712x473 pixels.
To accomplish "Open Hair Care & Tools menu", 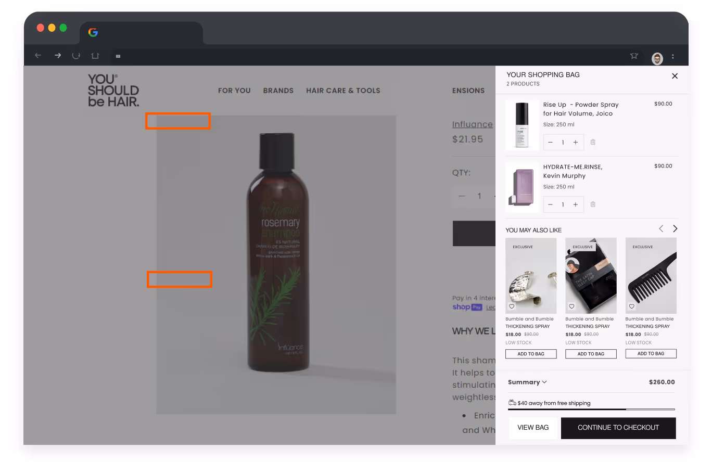I will (x=343, y=91).
